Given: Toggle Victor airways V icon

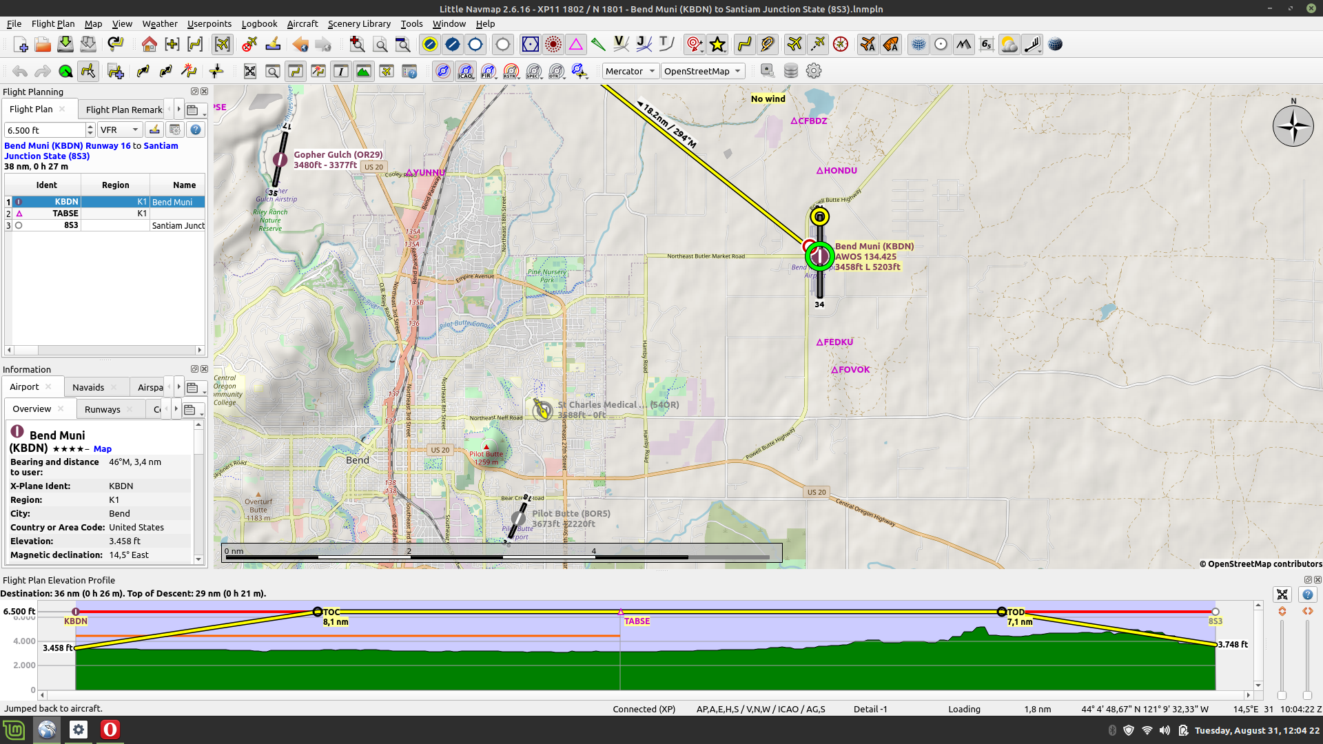Looking at the screenshot, I should tap(621, 45).
